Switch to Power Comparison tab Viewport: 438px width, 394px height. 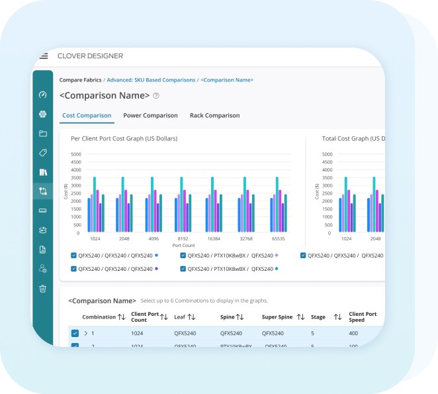point(150,115)
